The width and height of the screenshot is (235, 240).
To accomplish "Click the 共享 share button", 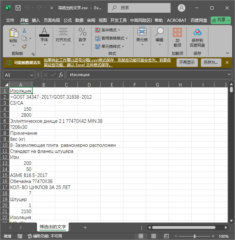I will click(221, 20).
